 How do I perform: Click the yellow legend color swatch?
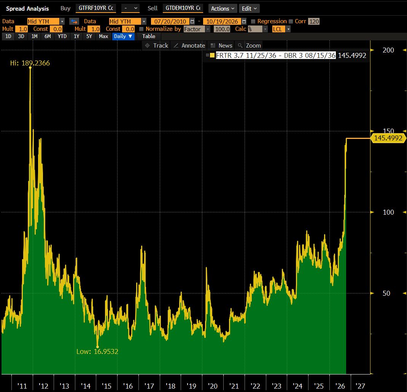212,55
